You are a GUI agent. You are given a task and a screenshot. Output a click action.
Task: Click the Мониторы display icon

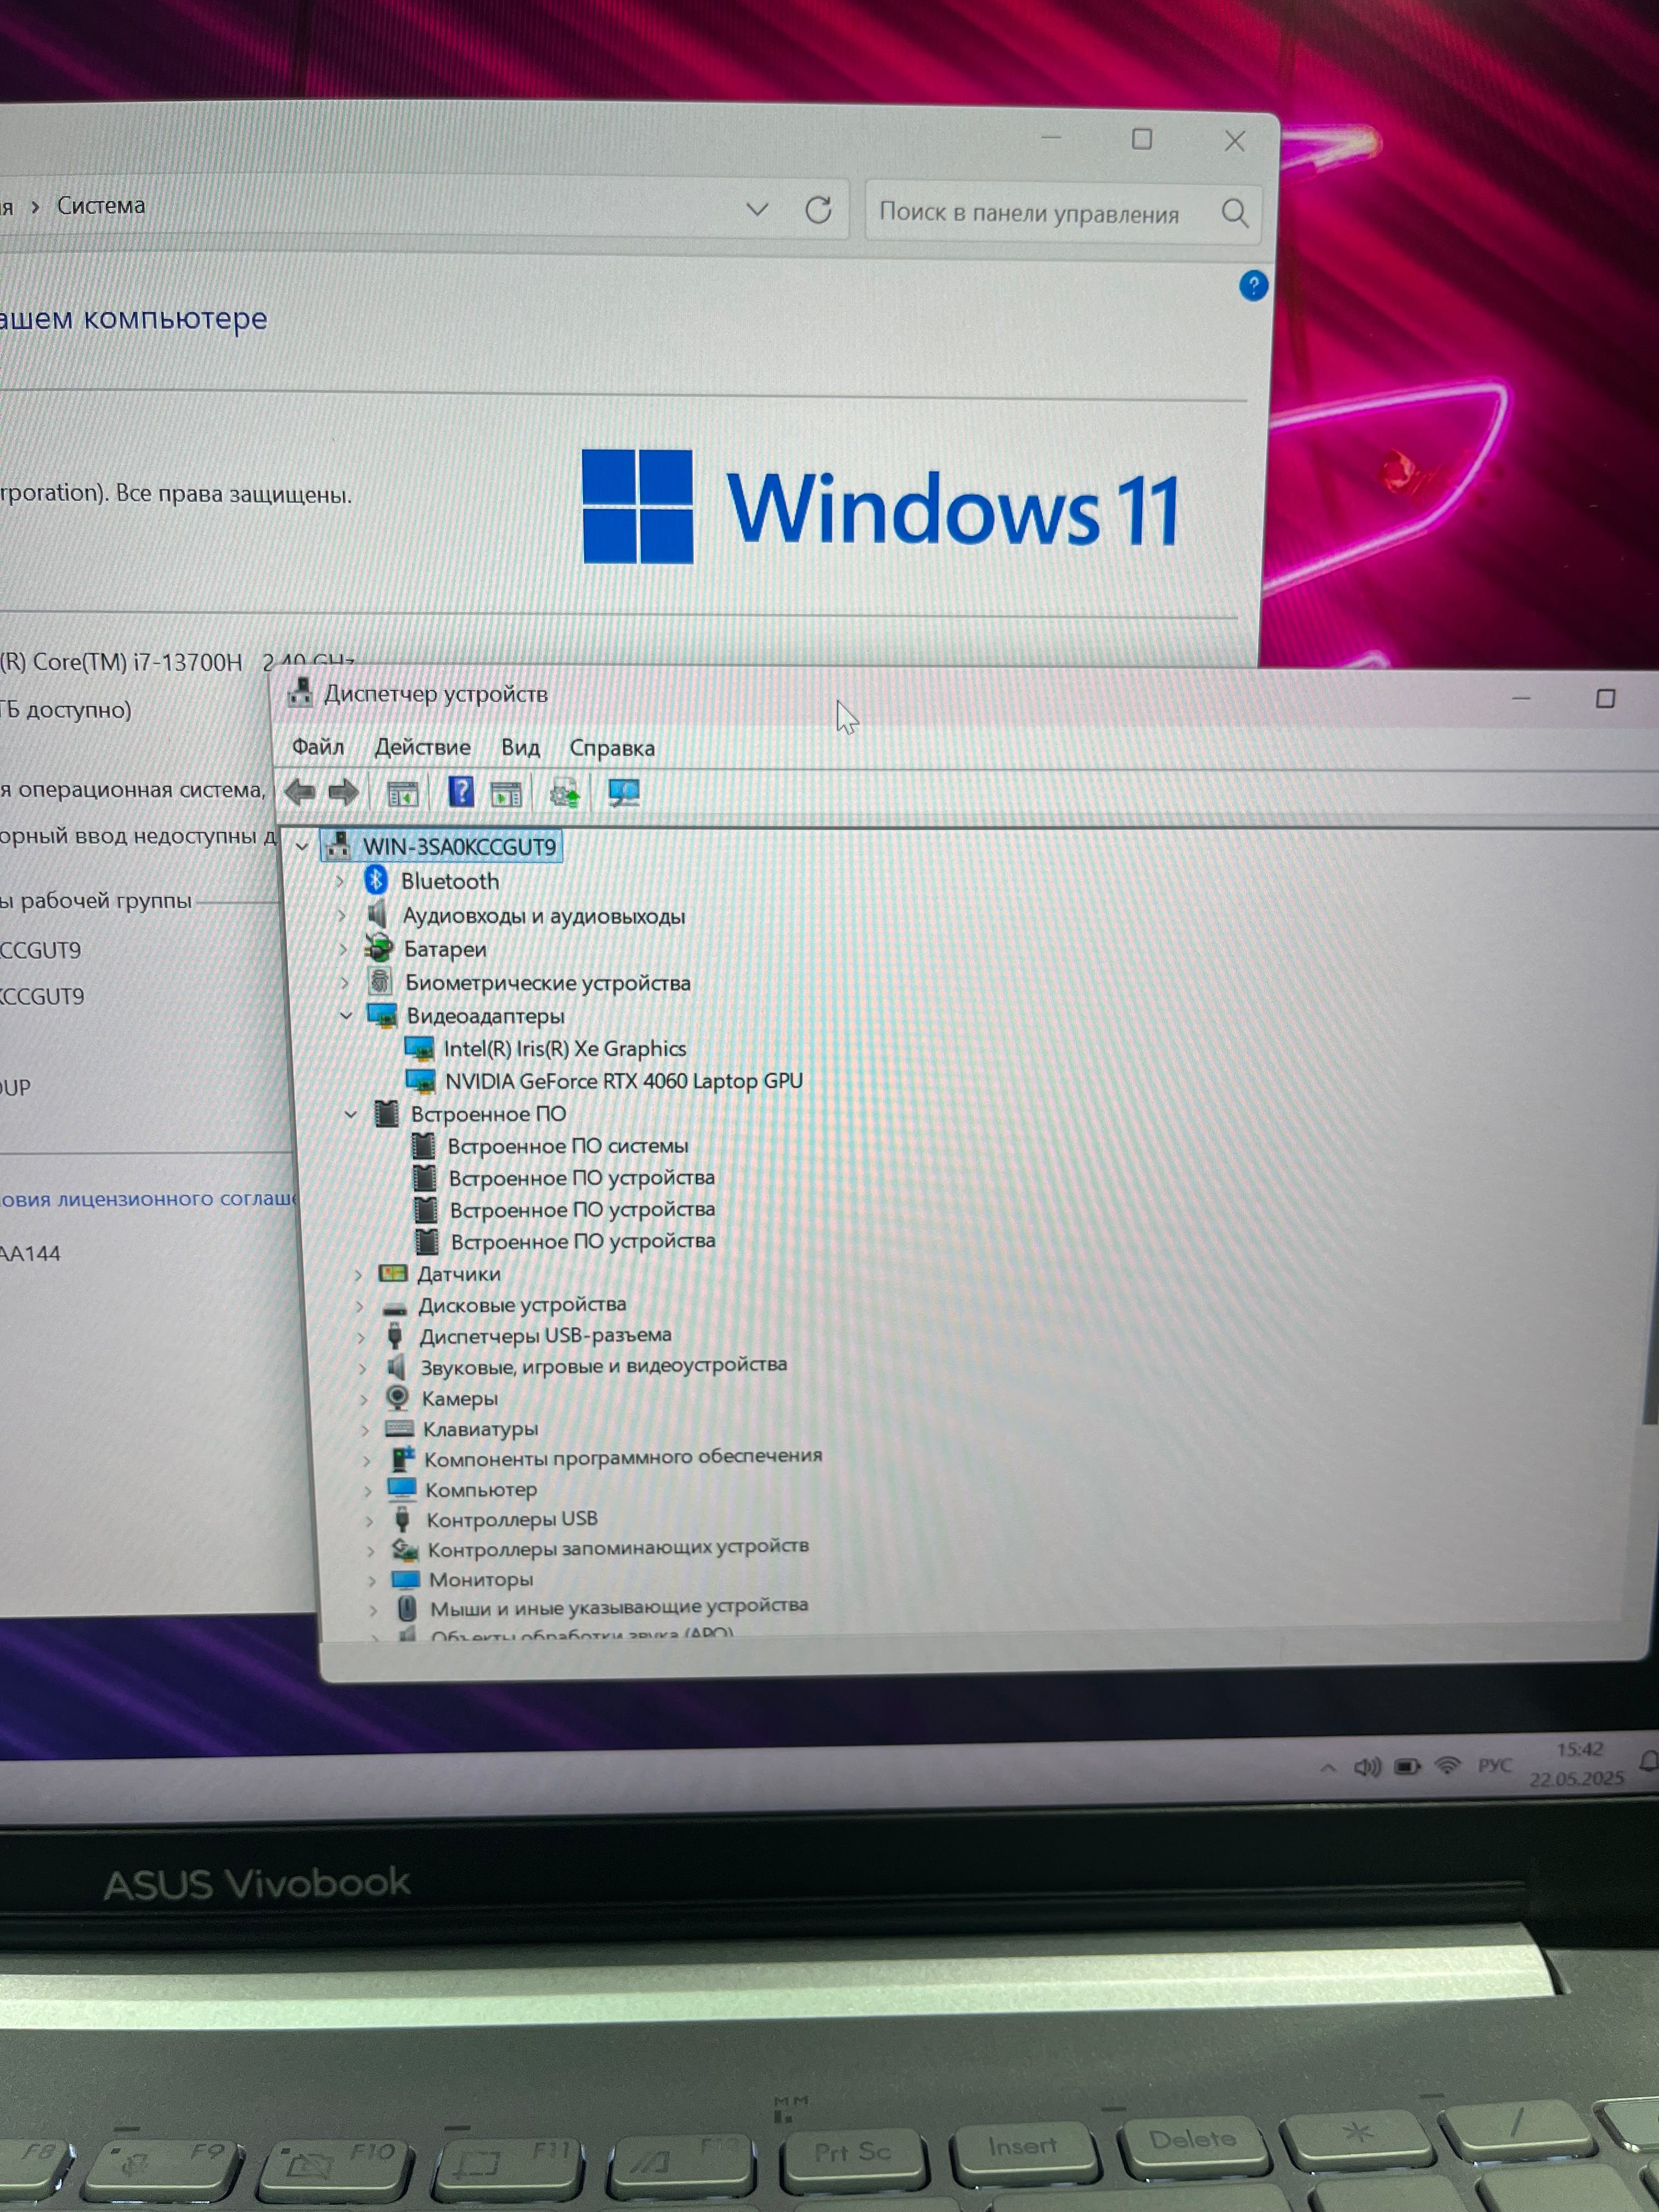pyautogui.click(x=405, y=1579)
